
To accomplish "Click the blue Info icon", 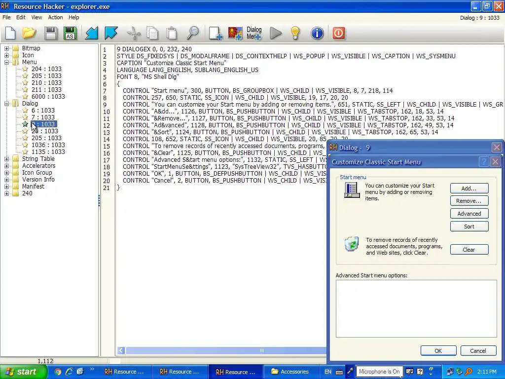I will 317,33.
